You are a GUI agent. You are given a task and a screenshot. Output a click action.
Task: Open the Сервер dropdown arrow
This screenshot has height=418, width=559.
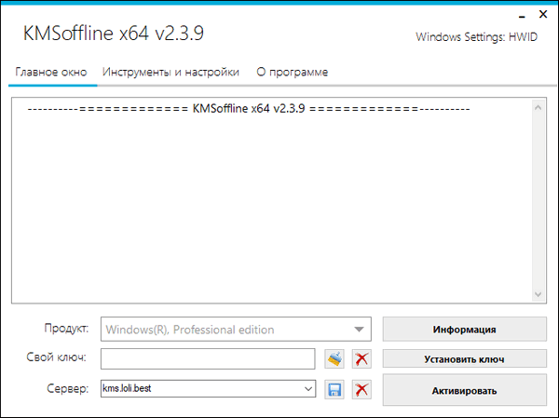tap(307, 389)
